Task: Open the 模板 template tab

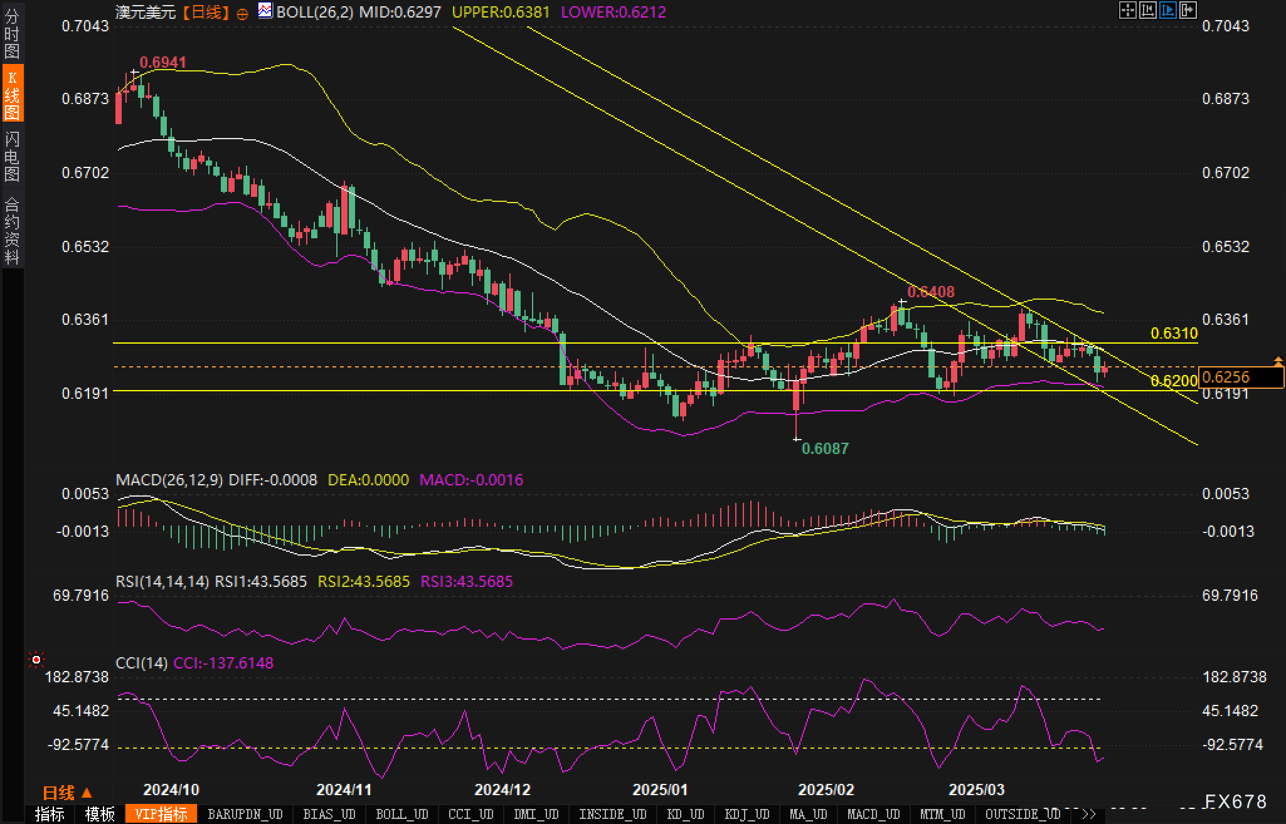Action: [100, 814]
